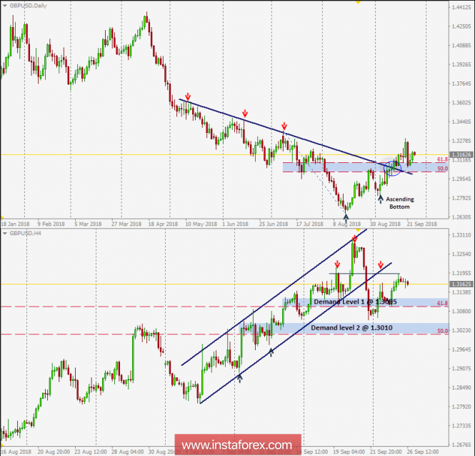
Task: Open the GBPUSD,Daily chart dropdown triangle
Action: 4,6
